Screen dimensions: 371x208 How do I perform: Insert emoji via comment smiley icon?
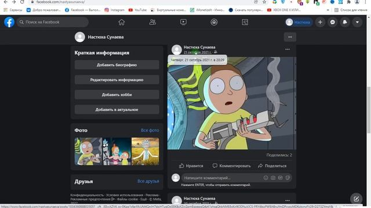coord(265,178)
